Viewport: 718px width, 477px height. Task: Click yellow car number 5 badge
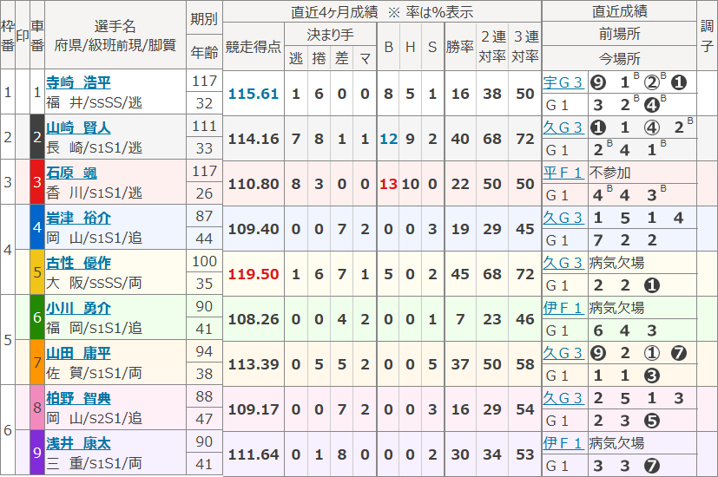click(37, 272)
